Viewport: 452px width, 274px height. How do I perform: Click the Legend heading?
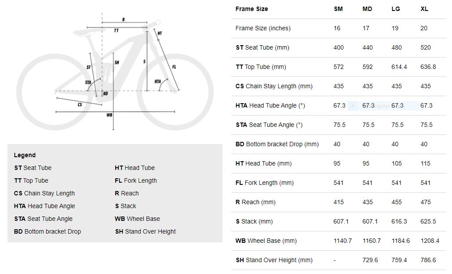click(x=25, y=155)
